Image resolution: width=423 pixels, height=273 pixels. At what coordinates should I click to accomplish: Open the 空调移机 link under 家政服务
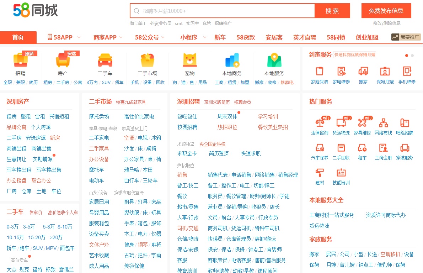coord(390,254)
